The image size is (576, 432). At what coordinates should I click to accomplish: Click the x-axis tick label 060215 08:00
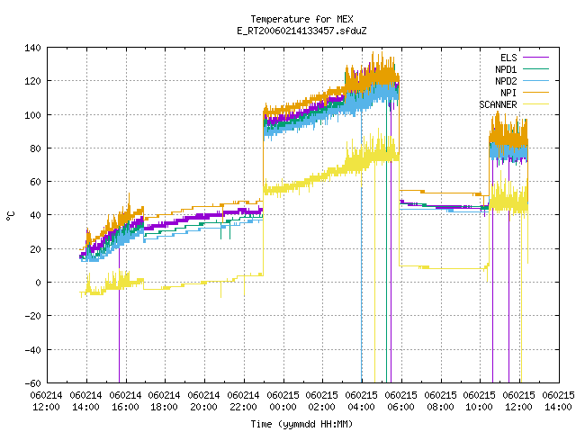point(440,401)
